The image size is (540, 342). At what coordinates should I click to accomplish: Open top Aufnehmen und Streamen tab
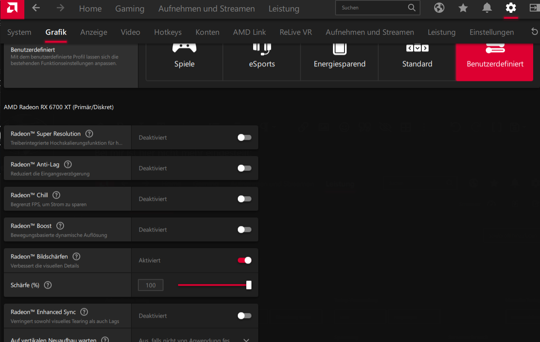point(207,9)
